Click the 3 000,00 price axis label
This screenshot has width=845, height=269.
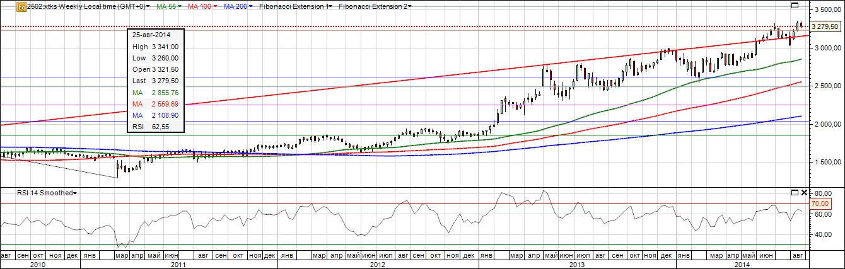pyautogui.click(x=829, y=48)
